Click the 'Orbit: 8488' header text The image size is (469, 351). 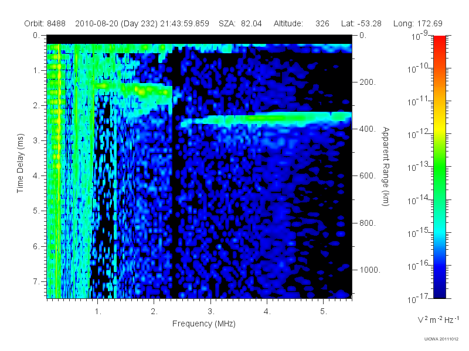(x=45, y=23)
